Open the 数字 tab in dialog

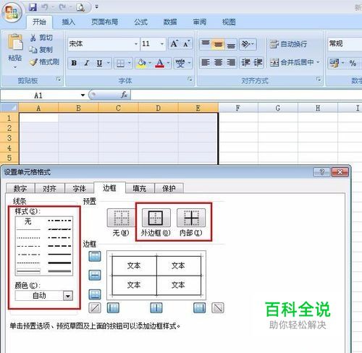coord(20,189)
